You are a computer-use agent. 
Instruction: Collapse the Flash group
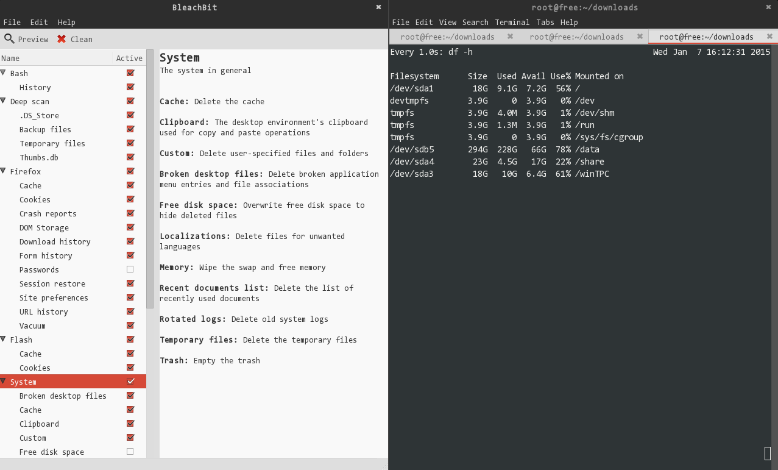(4, 340)
